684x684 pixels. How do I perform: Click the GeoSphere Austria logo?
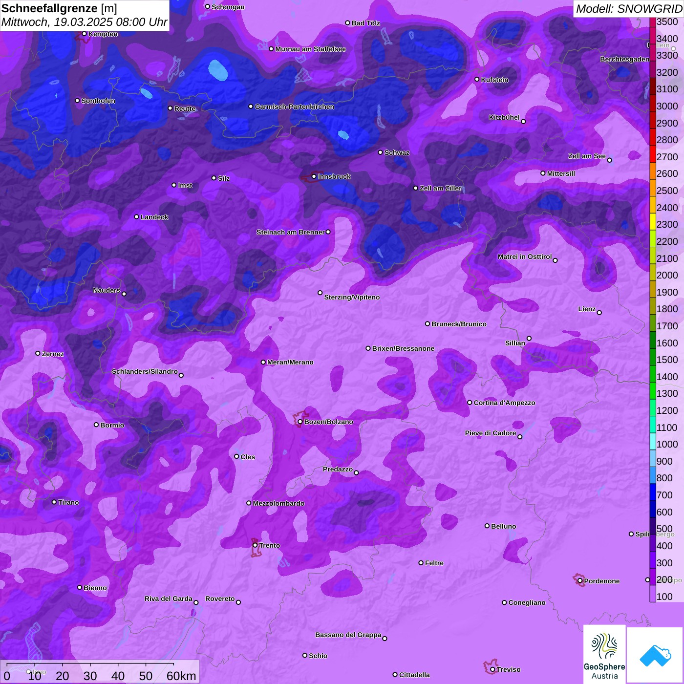pyautogui.click(x=604, y=655)
